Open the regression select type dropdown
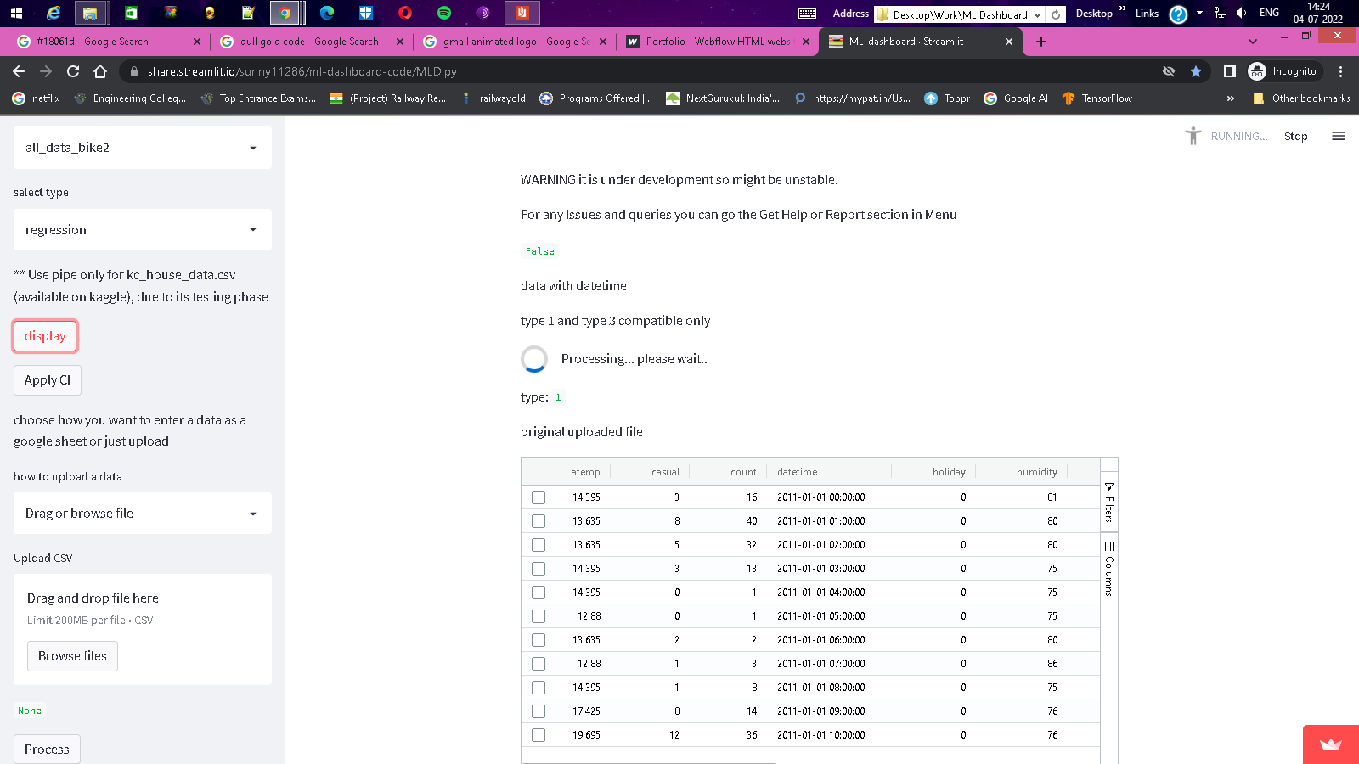This screenshot has height=764, width=1359. click(143, 230)
